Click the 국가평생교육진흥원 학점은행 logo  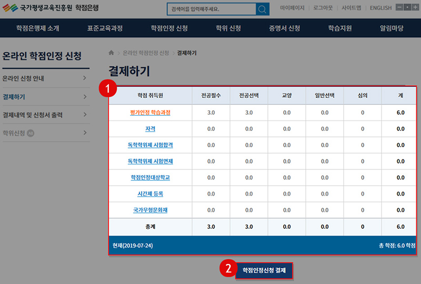tap(50, 9)
